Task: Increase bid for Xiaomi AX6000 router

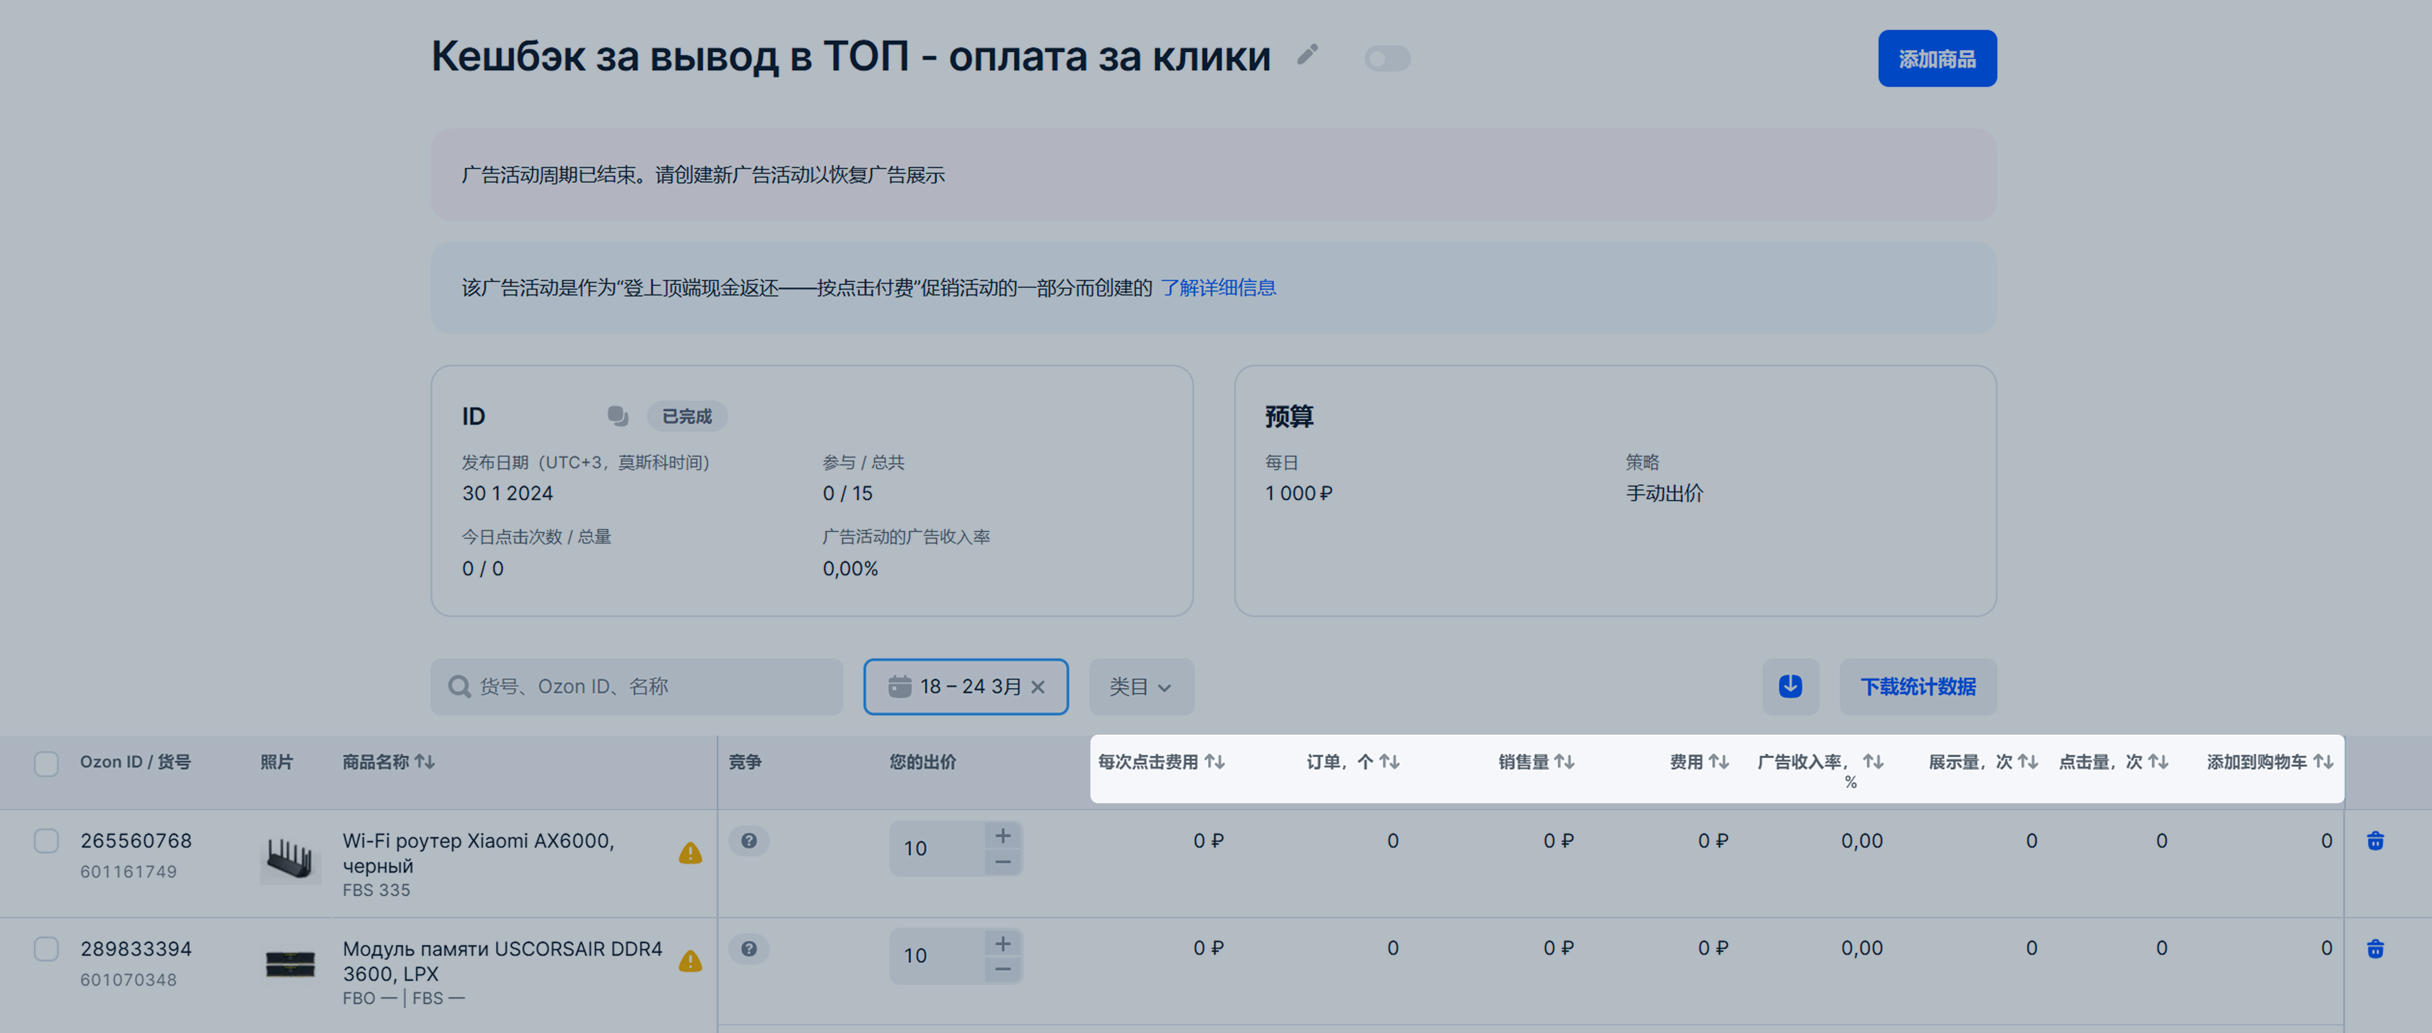Action: (x=1003, y=835)
